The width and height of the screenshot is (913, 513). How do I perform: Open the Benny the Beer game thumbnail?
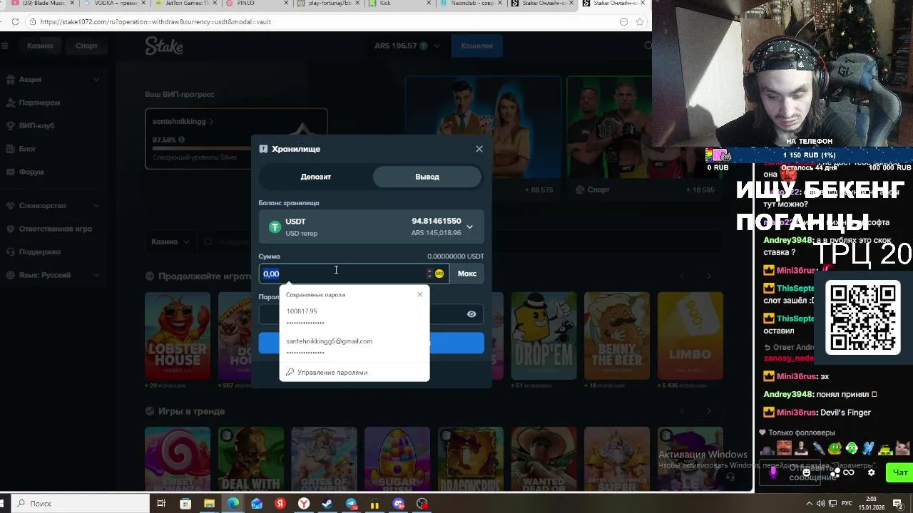point(617,336)
